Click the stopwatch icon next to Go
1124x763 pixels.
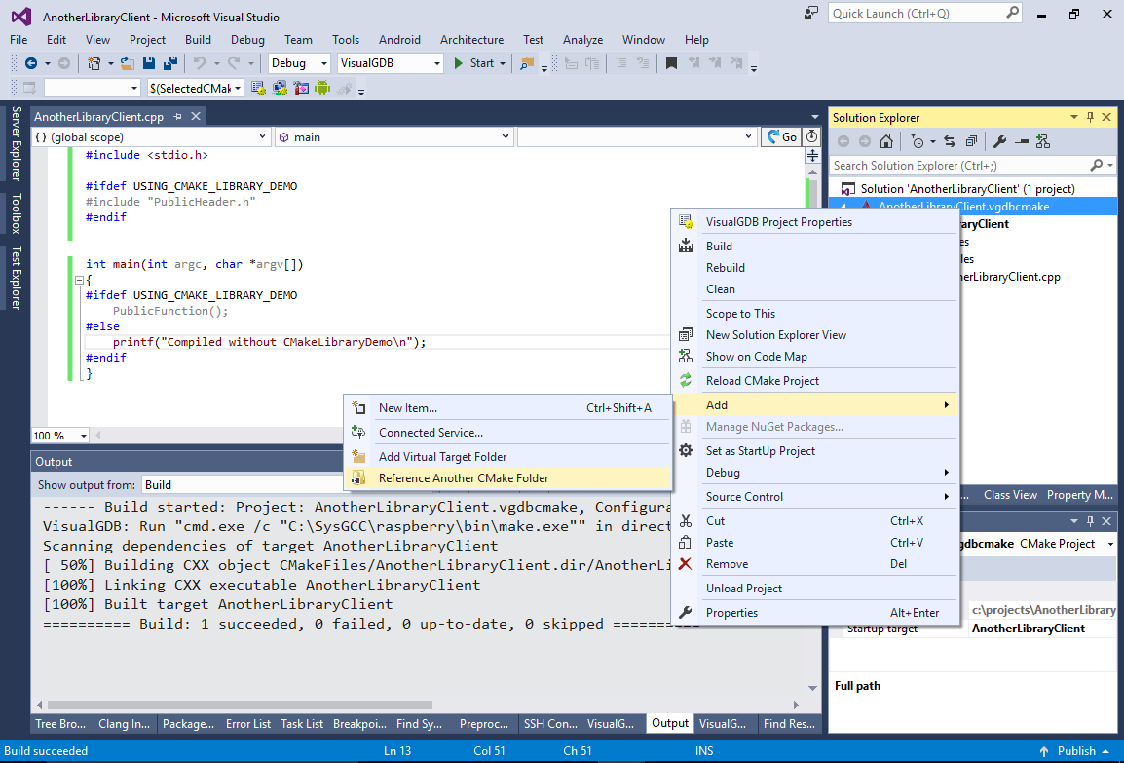[x=811, y=136]
